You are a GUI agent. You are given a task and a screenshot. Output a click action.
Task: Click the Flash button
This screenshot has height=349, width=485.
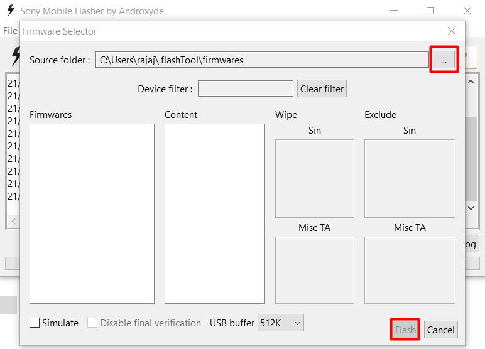tap(405, 330)
